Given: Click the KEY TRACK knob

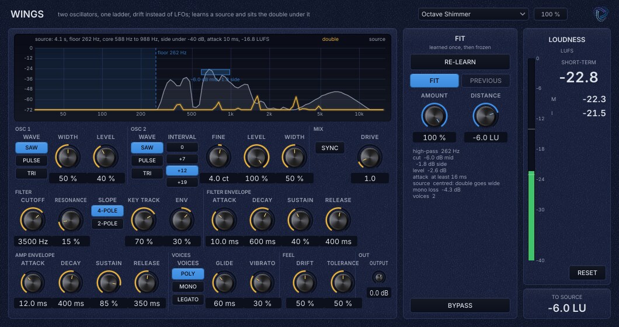Looking at the screenshot, I should click(144, 220).
